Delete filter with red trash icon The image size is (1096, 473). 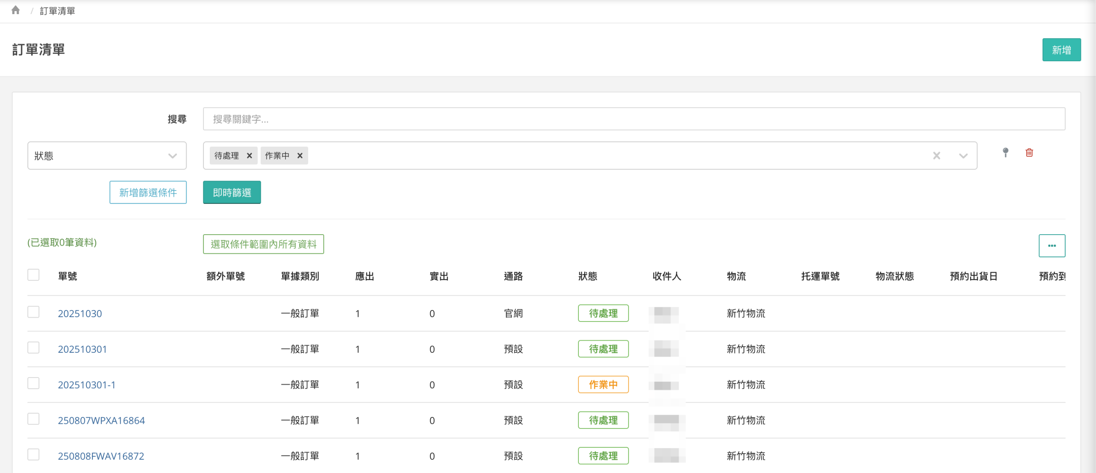tap(1029, 153)
